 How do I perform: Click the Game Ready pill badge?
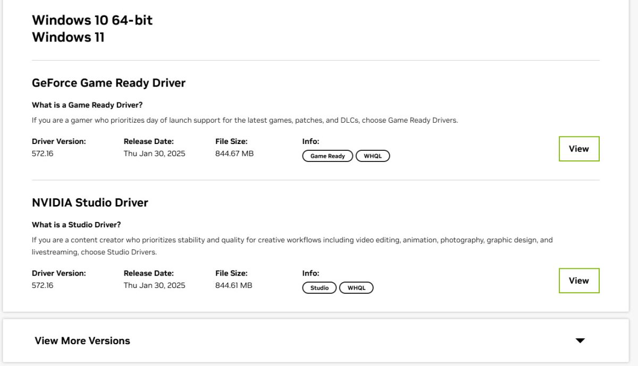click(327, 156)
